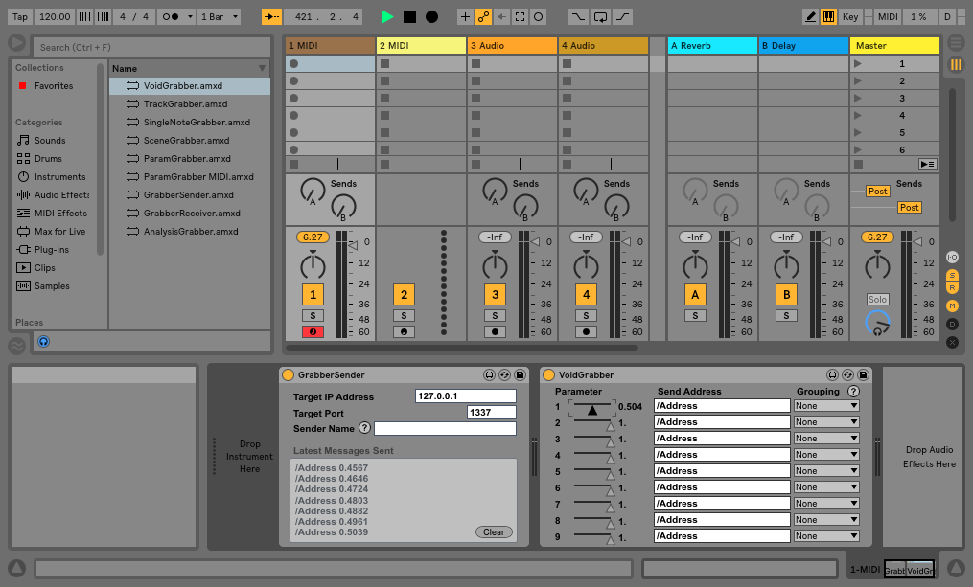
Task: Open the 1 Bar quantization dropdown
Action: click(220, 16)
